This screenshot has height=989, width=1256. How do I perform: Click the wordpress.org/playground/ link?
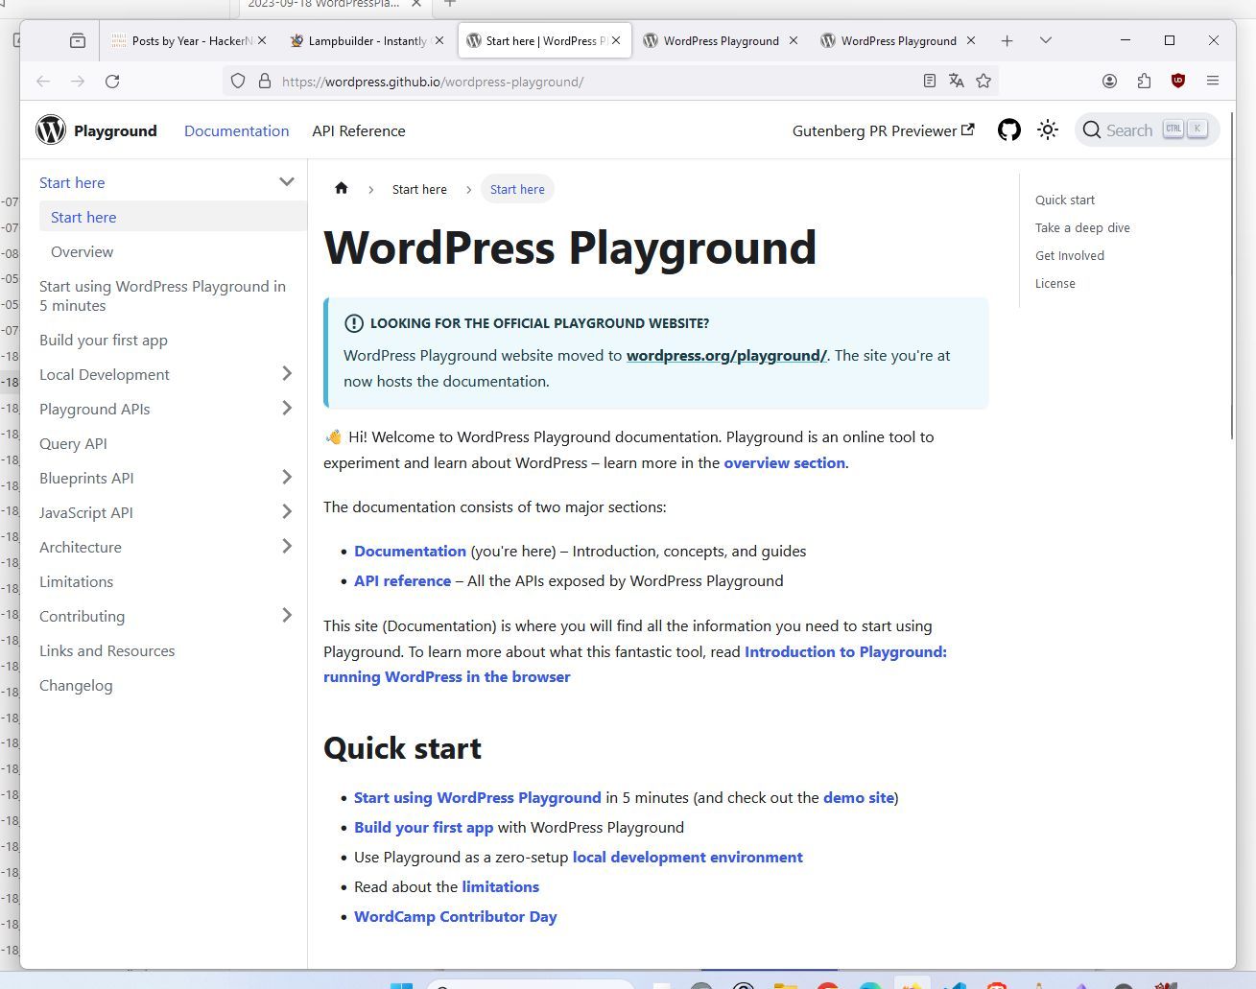[726, 355]
